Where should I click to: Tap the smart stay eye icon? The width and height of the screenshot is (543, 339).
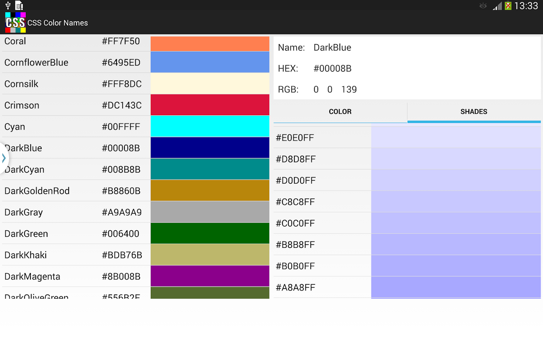coord(483,6)
